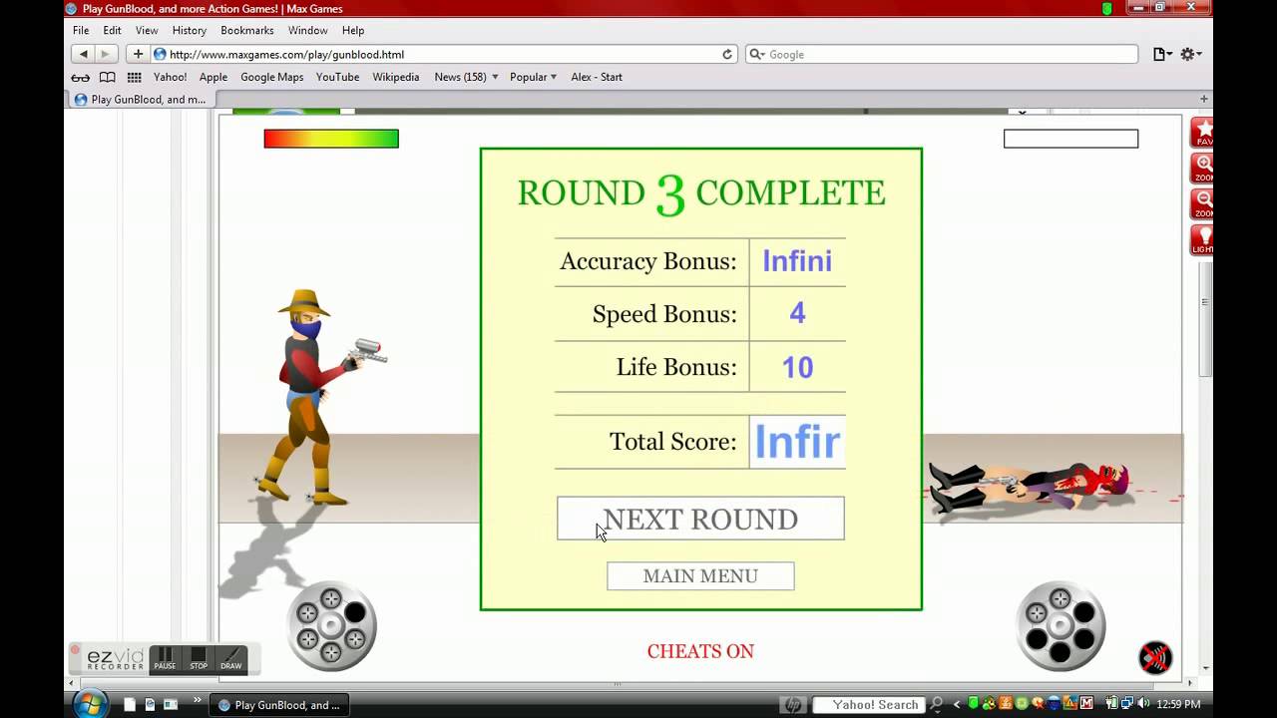Viewport: 1277px width, 718px height.
Task: Go back with the browser back arrow
Action: [83, 54]
